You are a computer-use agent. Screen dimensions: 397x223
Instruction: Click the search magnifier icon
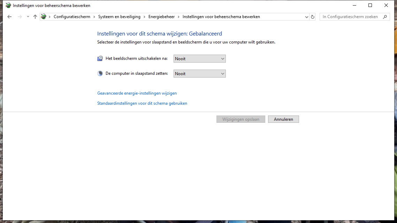(x=385, y=17)
